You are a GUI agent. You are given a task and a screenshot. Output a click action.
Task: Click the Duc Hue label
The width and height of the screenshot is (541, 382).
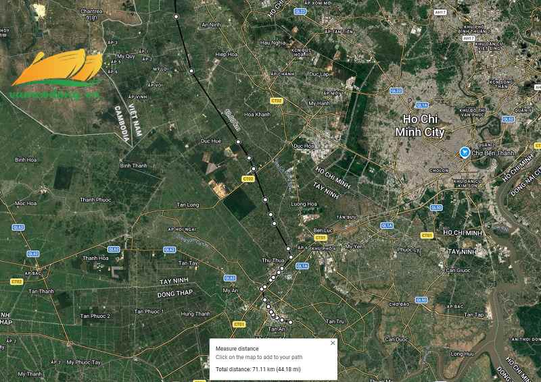(x=211, y=141)
